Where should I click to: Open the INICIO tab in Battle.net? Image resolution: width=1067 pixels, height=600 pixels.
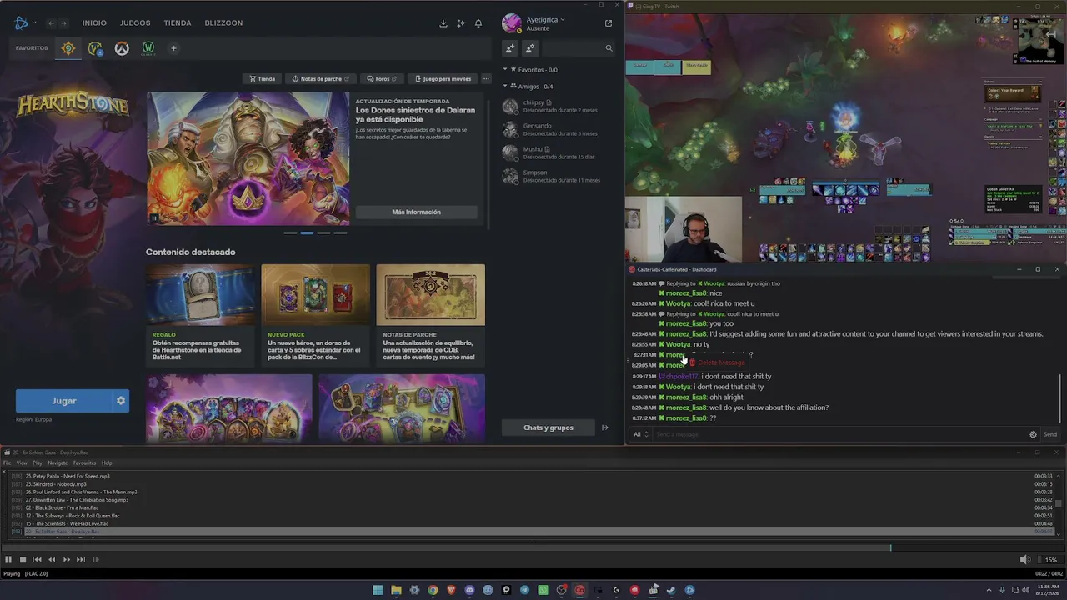pos(94,23)
